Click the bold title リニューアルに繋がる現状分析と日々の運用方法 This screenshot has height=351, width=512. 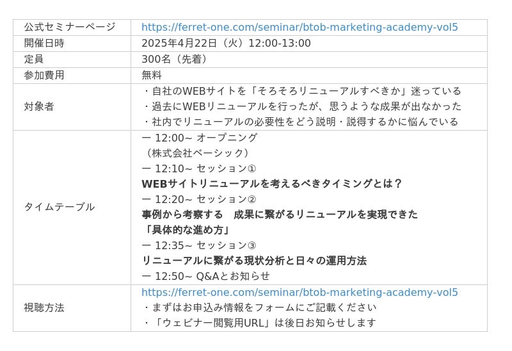pyautogui.click(x=254, y=261)
